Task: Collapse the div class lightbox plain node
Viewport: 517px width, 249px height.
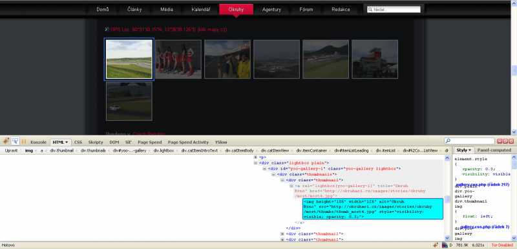Action: coord(255,163)
